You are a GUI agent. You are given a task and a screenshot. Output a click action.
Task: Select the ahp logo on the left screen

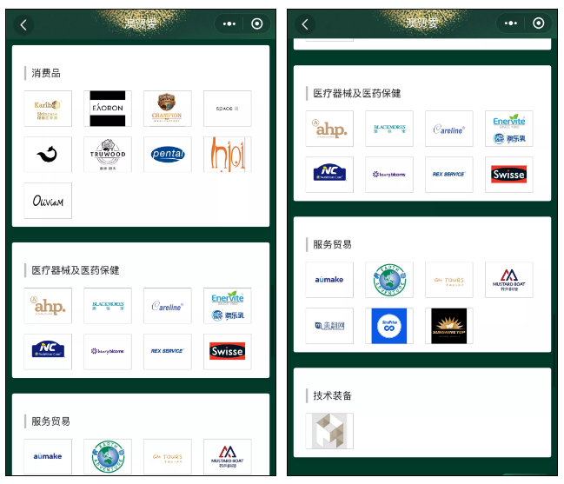[48, 306]
